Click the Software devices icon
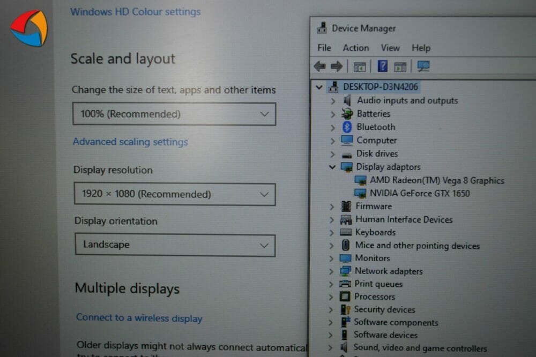This screenshot has height=357, width=536. pyautogui.click(x=345, y=335)
